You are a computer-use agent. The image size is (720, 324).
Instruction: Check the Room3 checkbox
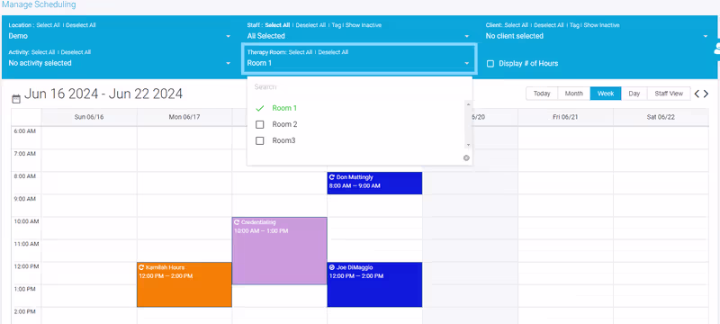click(260, 141)
